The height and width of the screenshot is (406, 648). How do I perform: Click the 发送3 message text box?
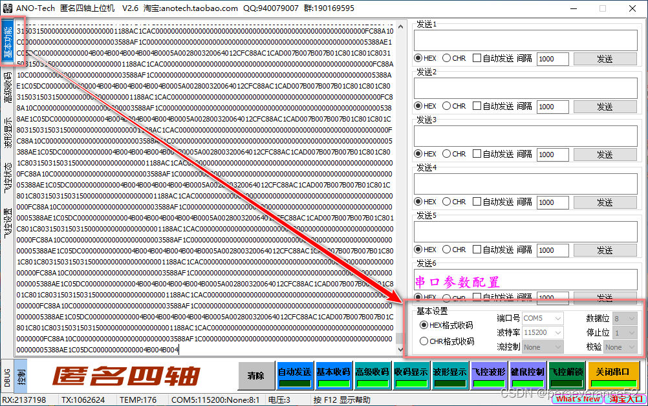(x=526, y=136)
